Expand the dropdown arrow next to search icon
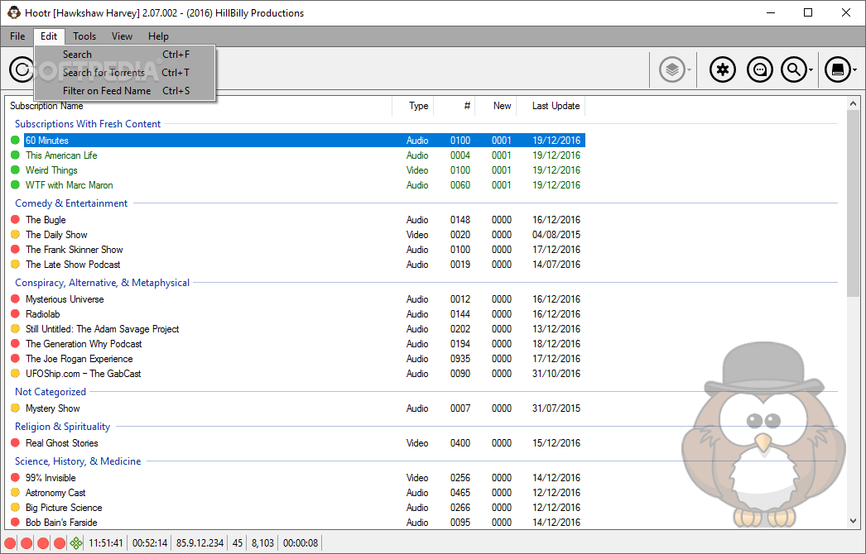 (x=811, y=70)
